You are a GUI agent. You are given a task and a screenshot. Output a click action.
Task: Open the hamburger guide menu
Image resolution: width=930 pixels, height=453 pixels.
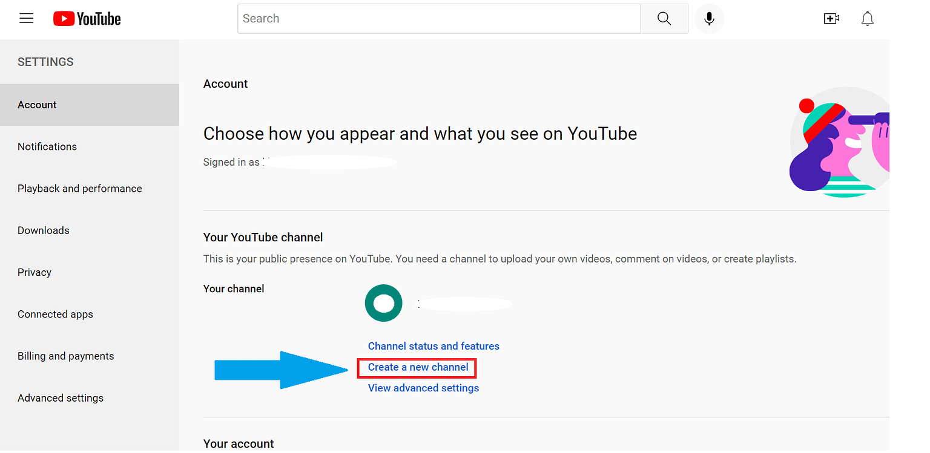pyautogui.click(x=26, y=19)
